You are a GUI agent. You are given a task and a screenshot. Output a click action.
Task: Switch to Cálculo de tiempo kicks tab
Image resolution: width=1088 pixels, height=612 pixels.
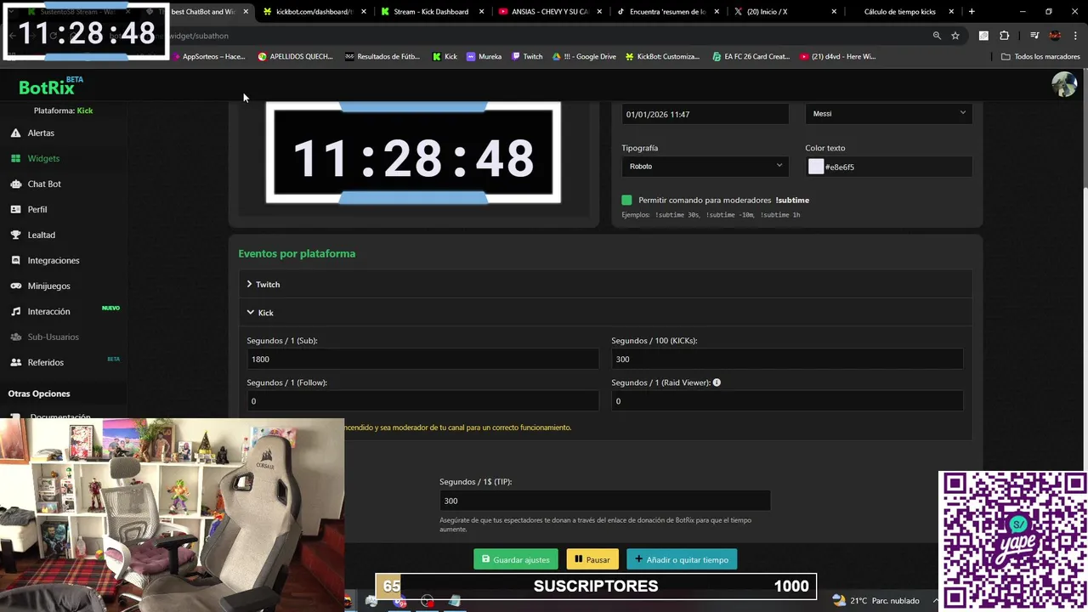coord(899,12)
